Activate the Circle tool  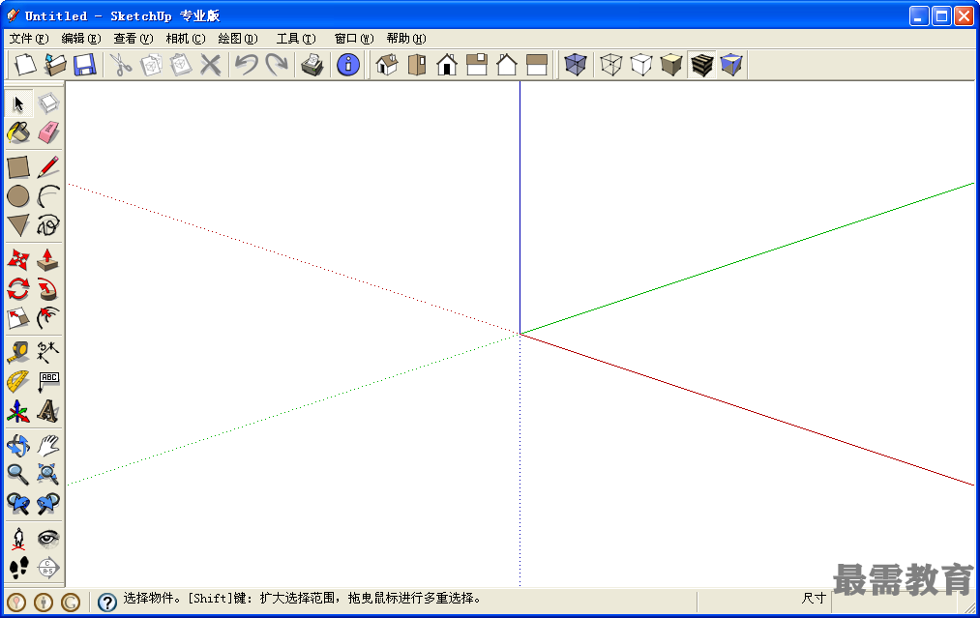point(18,196)
